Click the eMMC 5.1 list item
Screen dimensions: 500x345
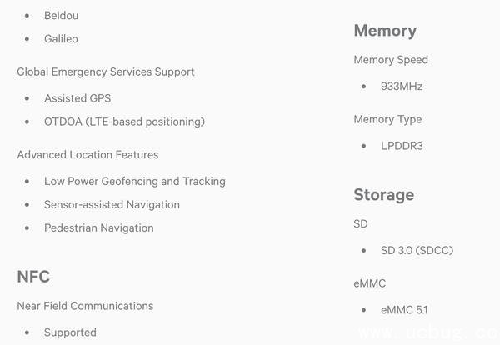(x=404, y=310)
